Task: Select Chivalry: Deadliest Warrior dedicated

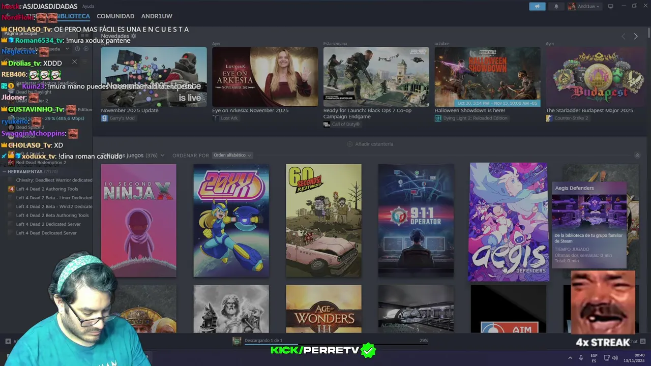Action: coord(54,180)
